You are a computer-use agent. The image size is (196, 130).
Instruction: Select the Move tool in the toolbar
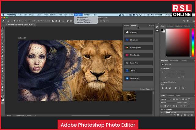tap(2, 28)
